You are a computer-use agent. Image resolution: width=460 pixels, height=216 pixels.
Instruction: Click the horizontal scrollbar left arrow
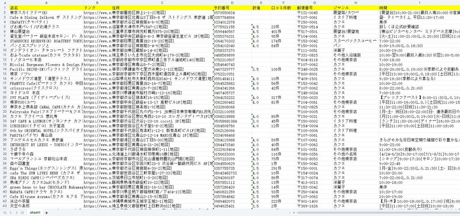coord(294,213)
